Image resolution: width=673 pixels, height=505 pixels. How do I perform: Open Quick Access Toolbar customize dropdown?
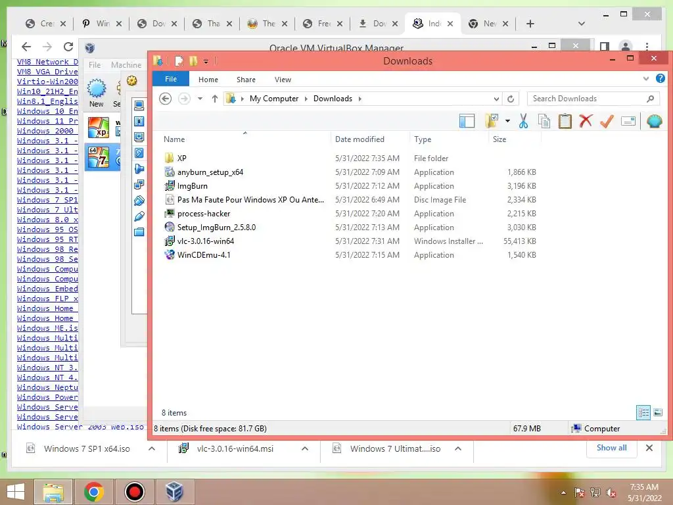[206, 62]
